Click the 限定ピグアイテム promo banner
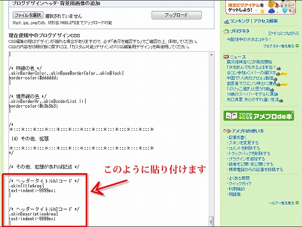 tap(261, 7)
